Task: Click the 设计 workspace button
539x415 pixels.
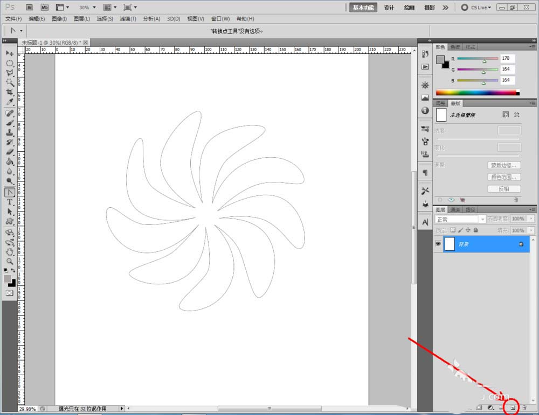Action: pos(389,8)
